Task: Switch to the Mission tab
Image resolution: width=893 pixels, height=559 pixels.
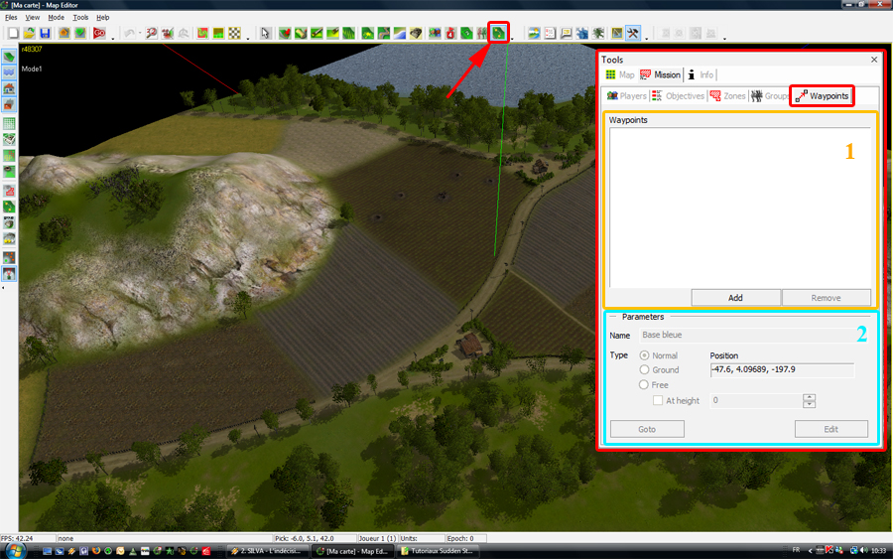Action: (x=660, y=74)
